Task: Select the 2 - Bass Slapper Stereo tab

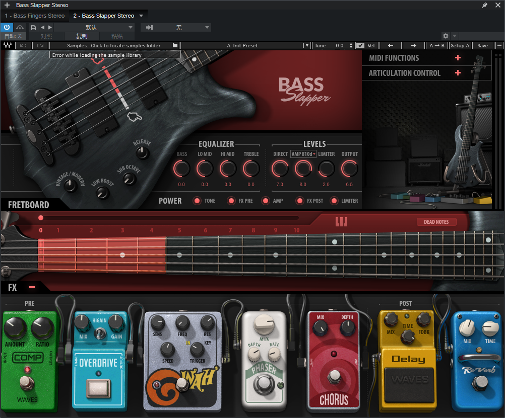Action: tap(104, 16)
